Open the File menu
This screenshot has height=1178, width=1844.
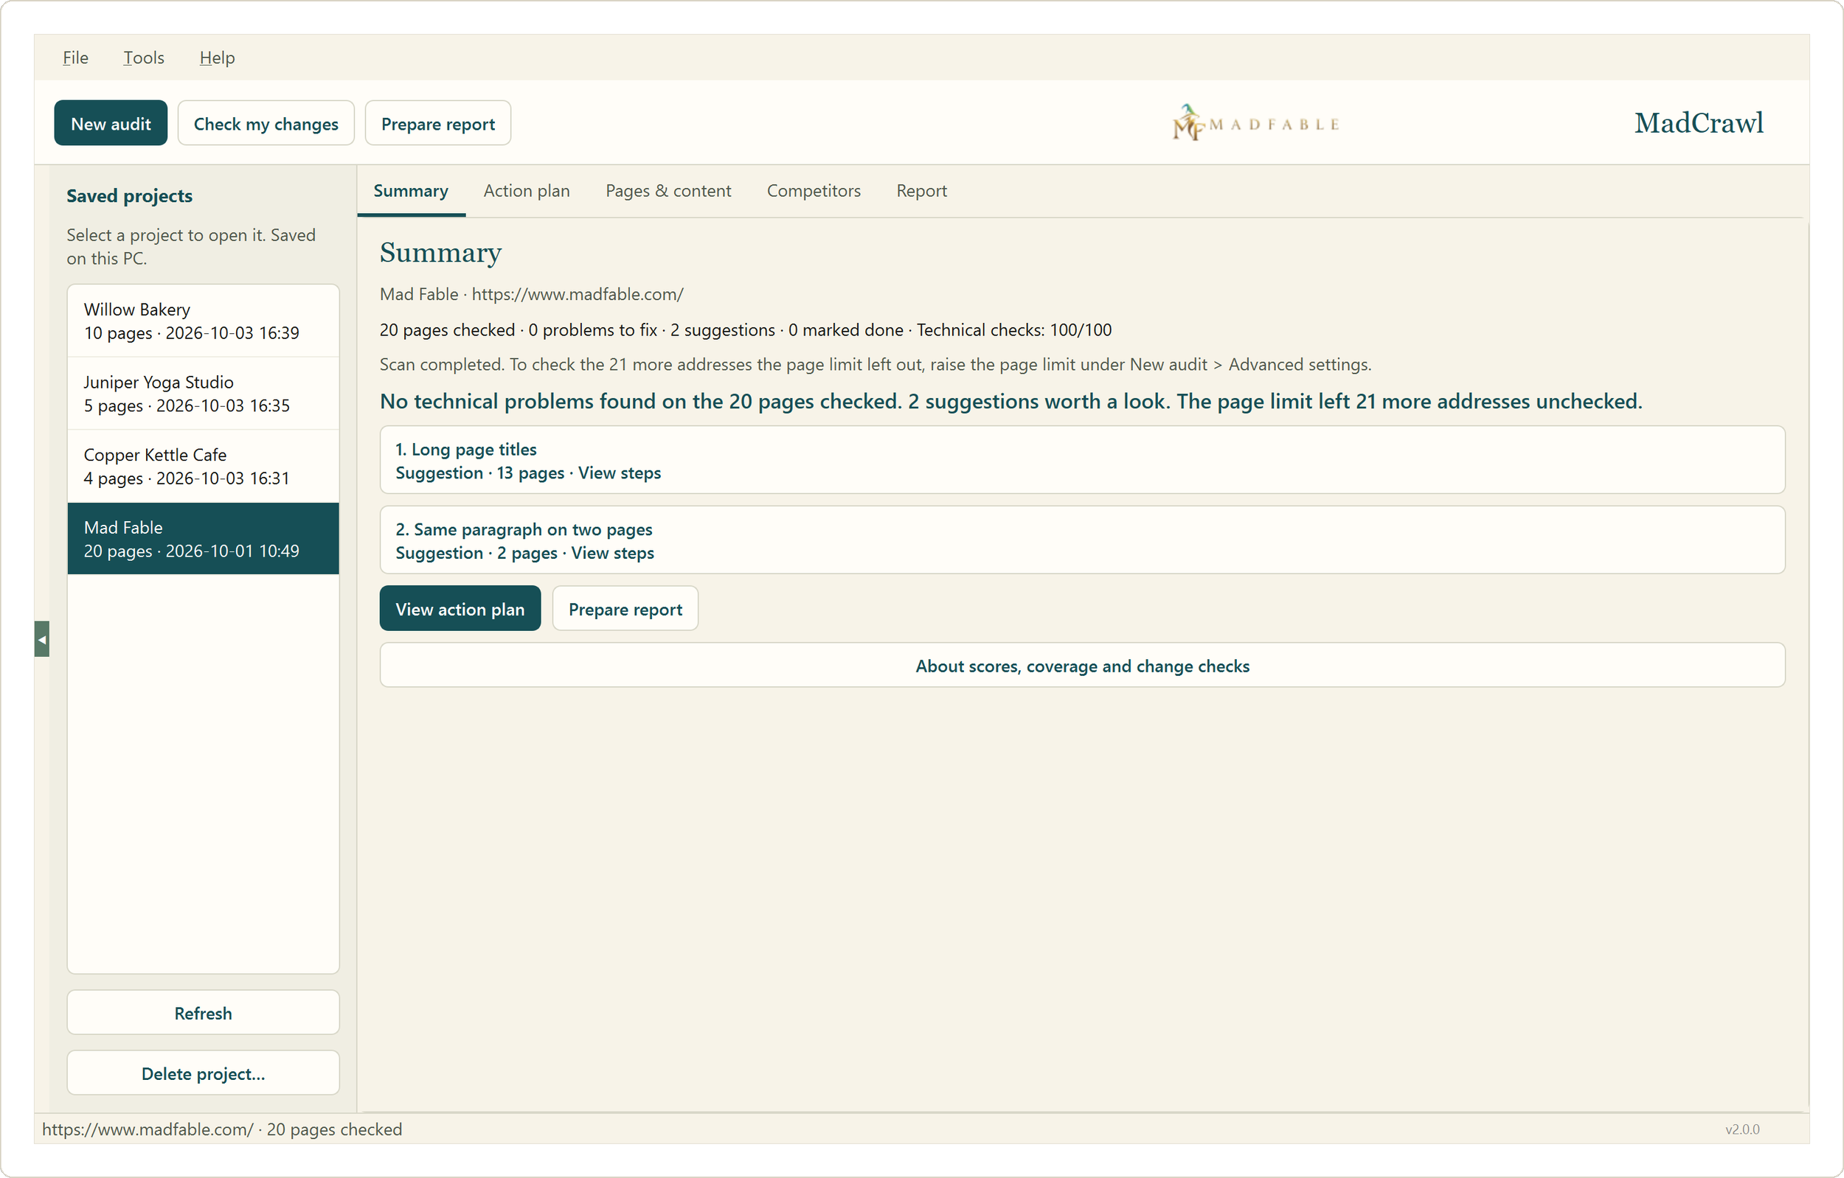(x=75, y=57)
